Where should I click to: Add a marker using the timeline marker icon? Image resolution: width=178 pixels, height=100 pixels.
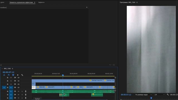18,75
